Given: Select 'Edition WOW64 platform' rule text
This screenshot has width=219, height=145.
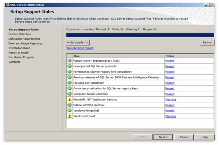Looking at the screenshot, I should pyautogui.click(x=89, y=105).
